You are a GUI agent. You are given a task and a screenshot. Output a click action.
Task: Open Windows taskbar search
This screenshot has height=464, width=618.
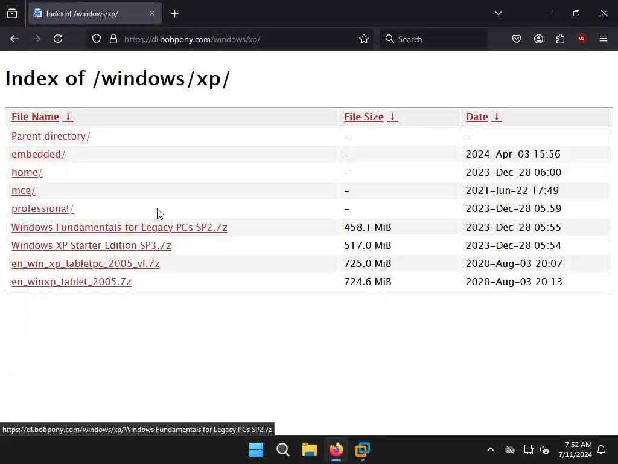point(283,449)
